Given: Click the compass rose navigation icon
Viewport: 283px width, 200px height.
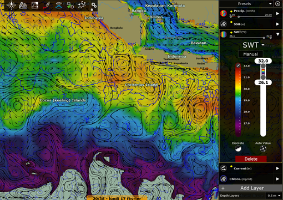Looking at the screenshot, I should click(11, 5).
